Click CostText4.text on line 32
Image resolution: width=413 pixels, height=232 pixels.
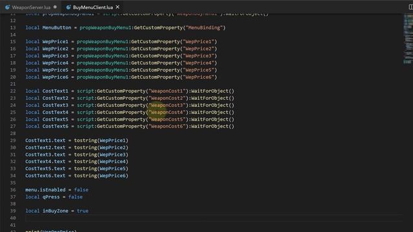coord(45,162)
